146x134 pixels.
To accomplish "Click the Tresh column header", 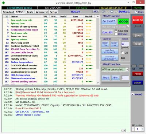I will (62, 16).
